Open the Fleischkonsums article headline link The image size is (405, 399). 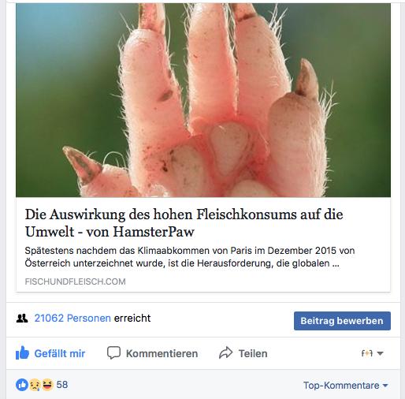click(184, 223)
